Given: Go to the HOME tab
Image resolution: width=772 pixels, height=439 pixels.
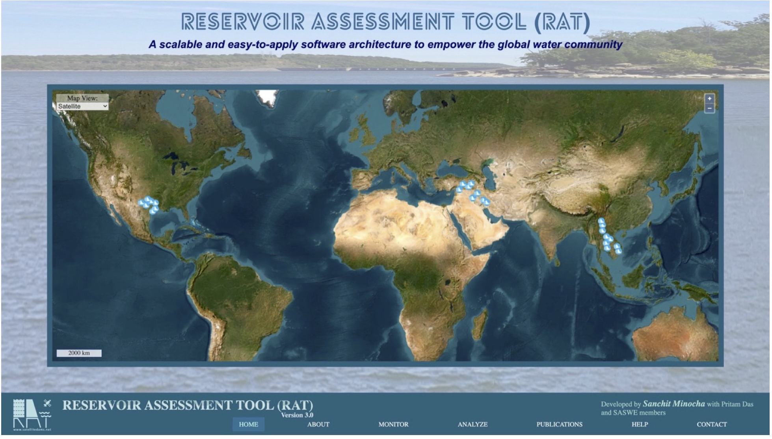Looking at the screenshot, I should pos(249,425).
